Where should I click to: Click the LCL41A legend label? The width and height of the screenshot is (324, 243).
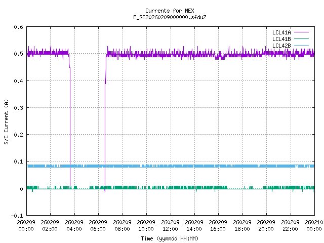[281, 32]
